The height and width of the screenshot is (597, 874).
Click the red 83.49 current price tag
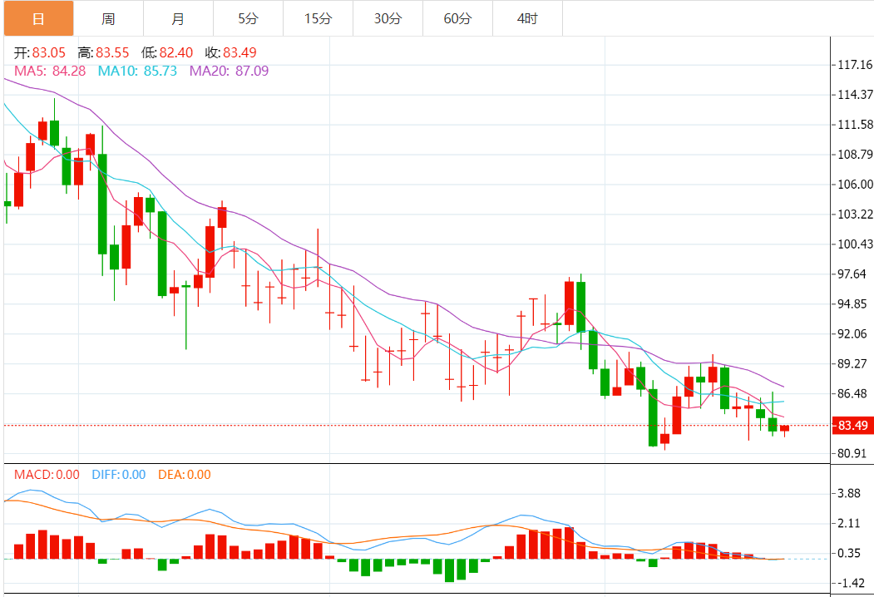pos(852,426)
